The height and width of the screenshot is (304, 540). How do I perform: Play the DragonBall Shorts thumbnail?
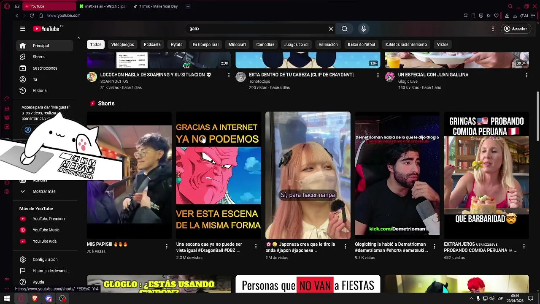pos(219,175)
